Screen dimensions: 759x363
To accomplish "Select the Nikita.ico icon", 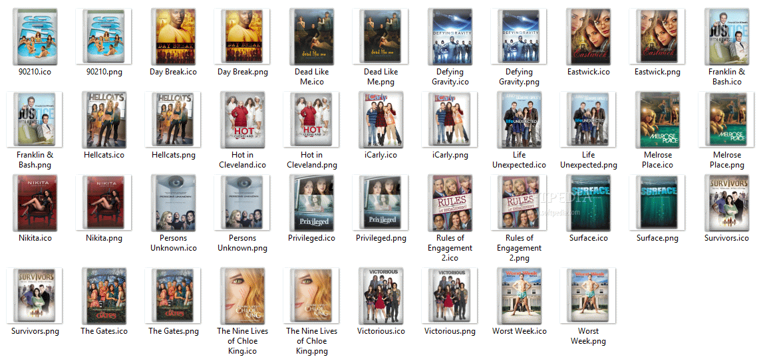I will click(35, 203).
